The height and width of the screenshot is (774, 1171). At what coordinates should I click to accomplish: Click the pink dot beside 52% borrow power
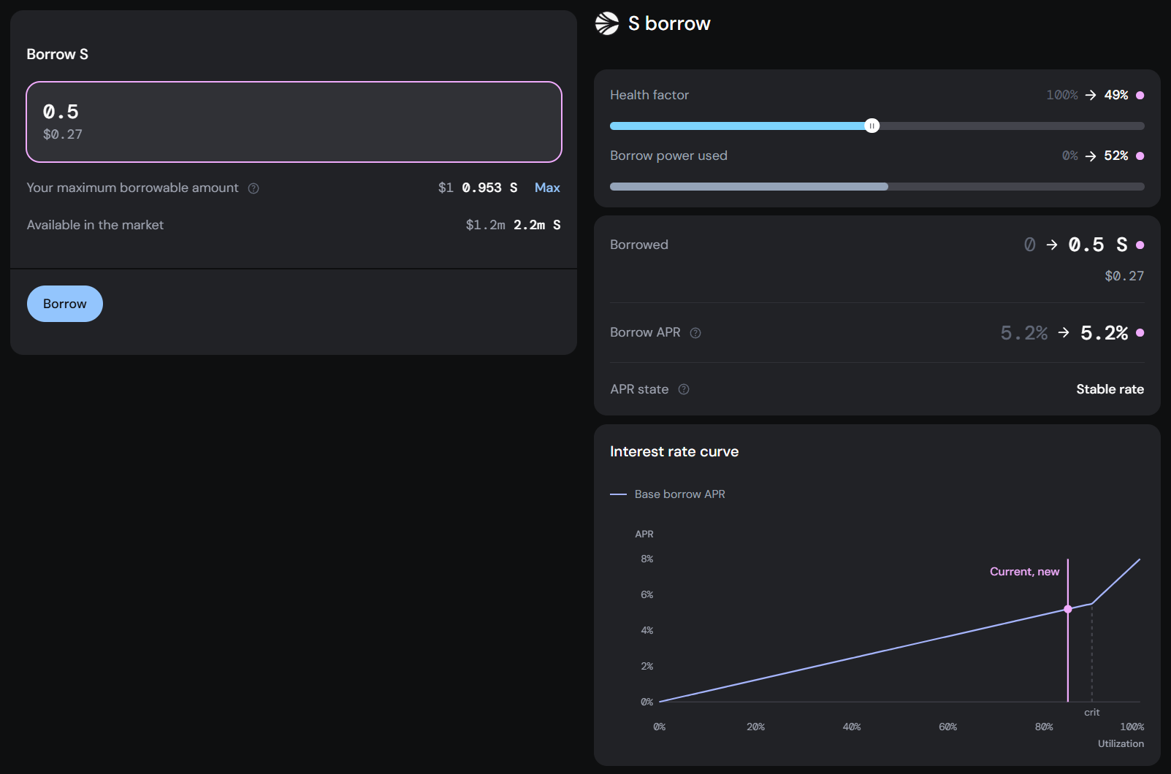[1140, 156]
